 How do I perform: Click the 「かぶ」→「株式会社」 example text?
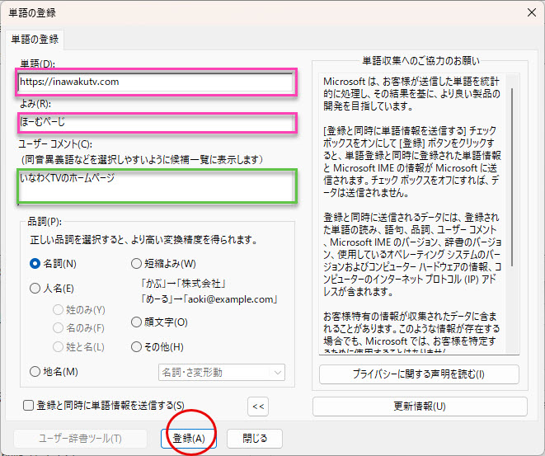point(183,284)
